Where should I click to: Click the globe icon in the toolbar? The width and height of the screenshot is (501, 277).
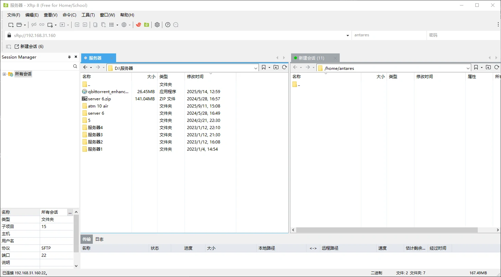(x=124, y=25)
